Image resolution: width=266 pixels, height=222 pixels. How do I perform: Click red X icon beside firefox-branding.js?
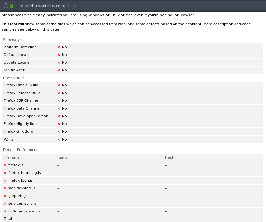[x=5, y=173]
